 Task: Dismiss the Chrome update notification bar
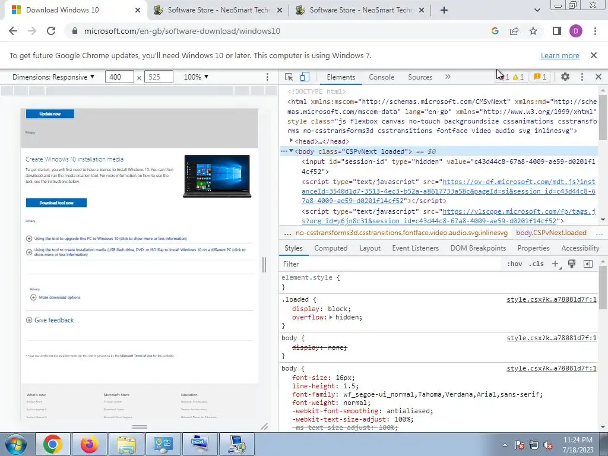594,55
